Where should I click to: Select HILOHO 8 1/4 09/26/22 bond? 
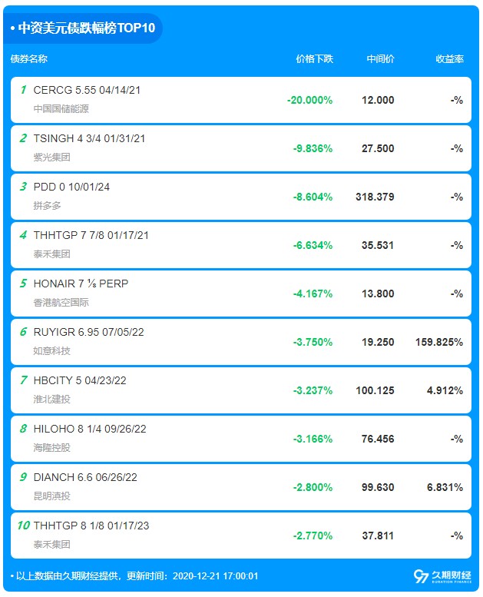click(x=91, y=429)
